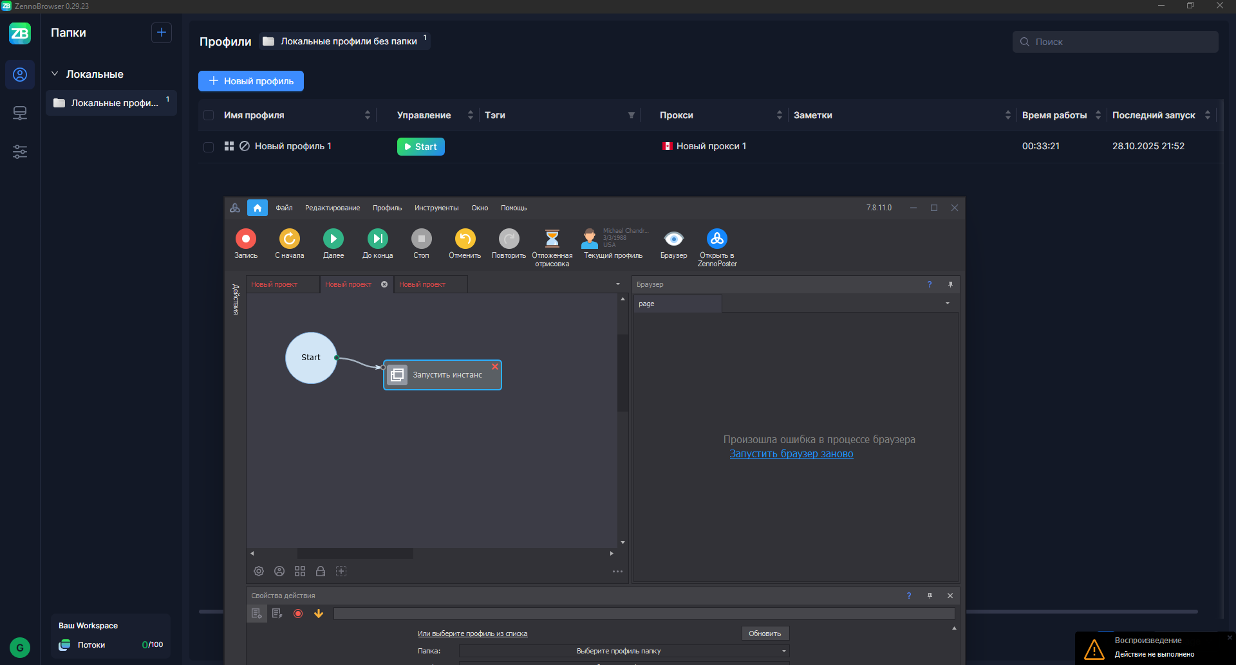Screen dimensions: 1236x665
Task: Tick the select-all profiles header checkbox
Action: click(209, 115)
